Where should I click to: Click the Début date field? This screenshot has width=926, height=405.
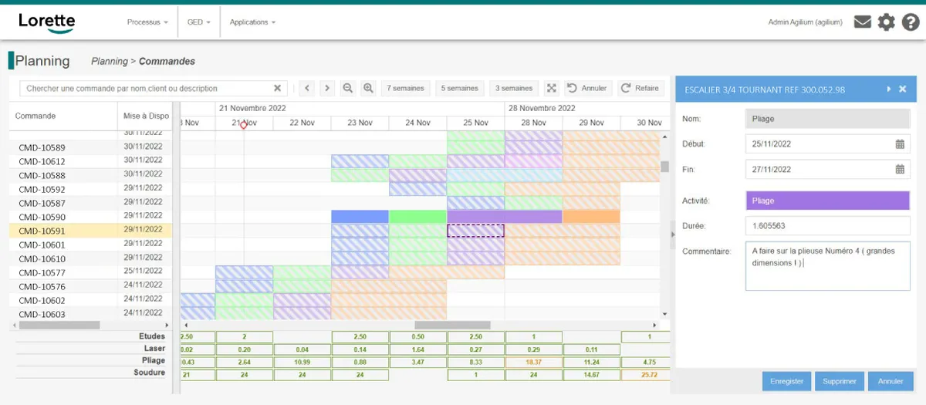[x=828, y=143]
